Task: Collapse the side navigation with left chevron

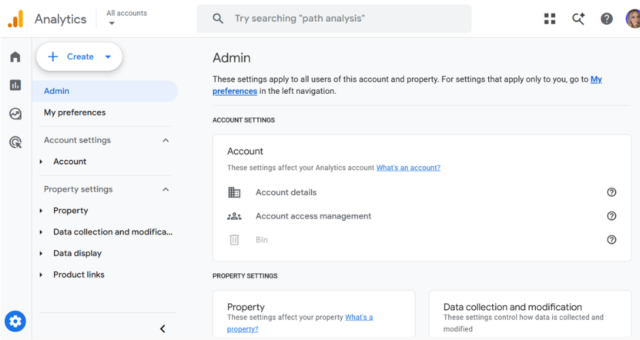Action: click(163, 328)
